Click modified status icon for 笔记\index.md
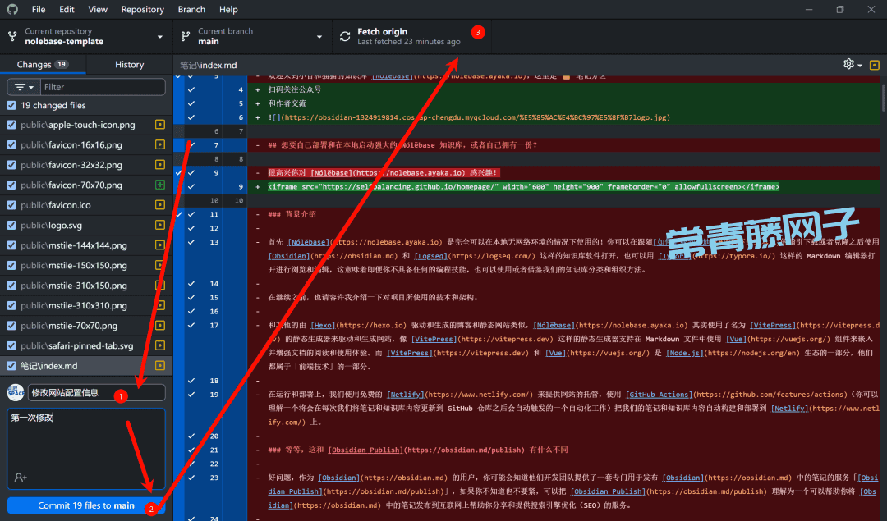 (160, 366)
